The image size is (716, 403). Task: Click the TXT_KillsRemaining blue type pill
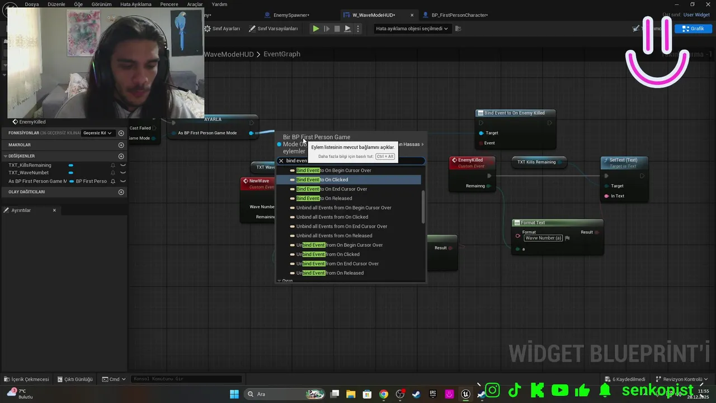click(70, 165)
